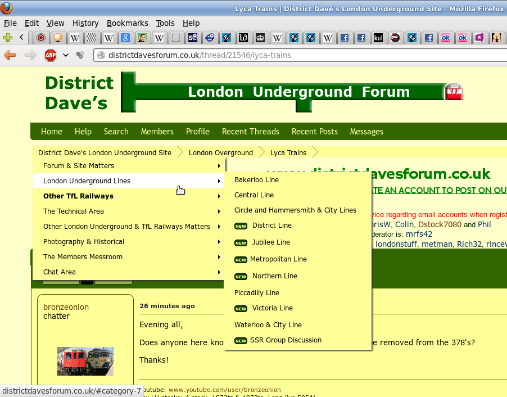Click the green new tab plus icon
The width and height of the screenshot is (507, 397).
[8, 38]
